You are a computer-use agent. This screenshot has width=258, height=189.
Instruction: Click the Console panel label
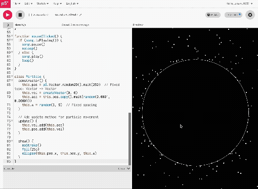tap(9, 168)
